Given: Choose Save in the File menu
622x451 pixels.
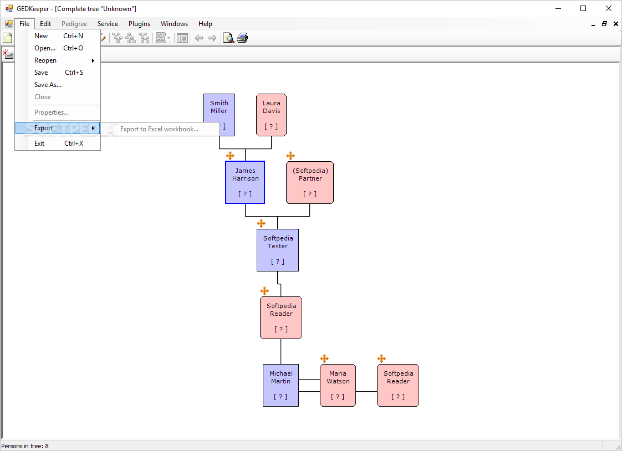Looking at the screenshot, I should [58, 73].
